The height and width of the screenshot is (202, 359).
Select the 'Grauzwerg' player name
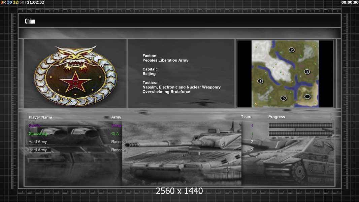[38, 134]
